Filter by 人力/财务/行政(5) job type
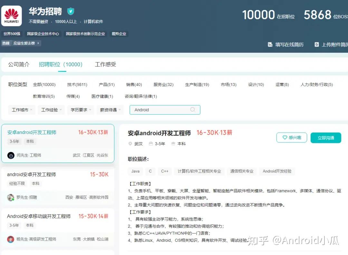This screenshot has height=255, width=348. (x=316, y=84)
